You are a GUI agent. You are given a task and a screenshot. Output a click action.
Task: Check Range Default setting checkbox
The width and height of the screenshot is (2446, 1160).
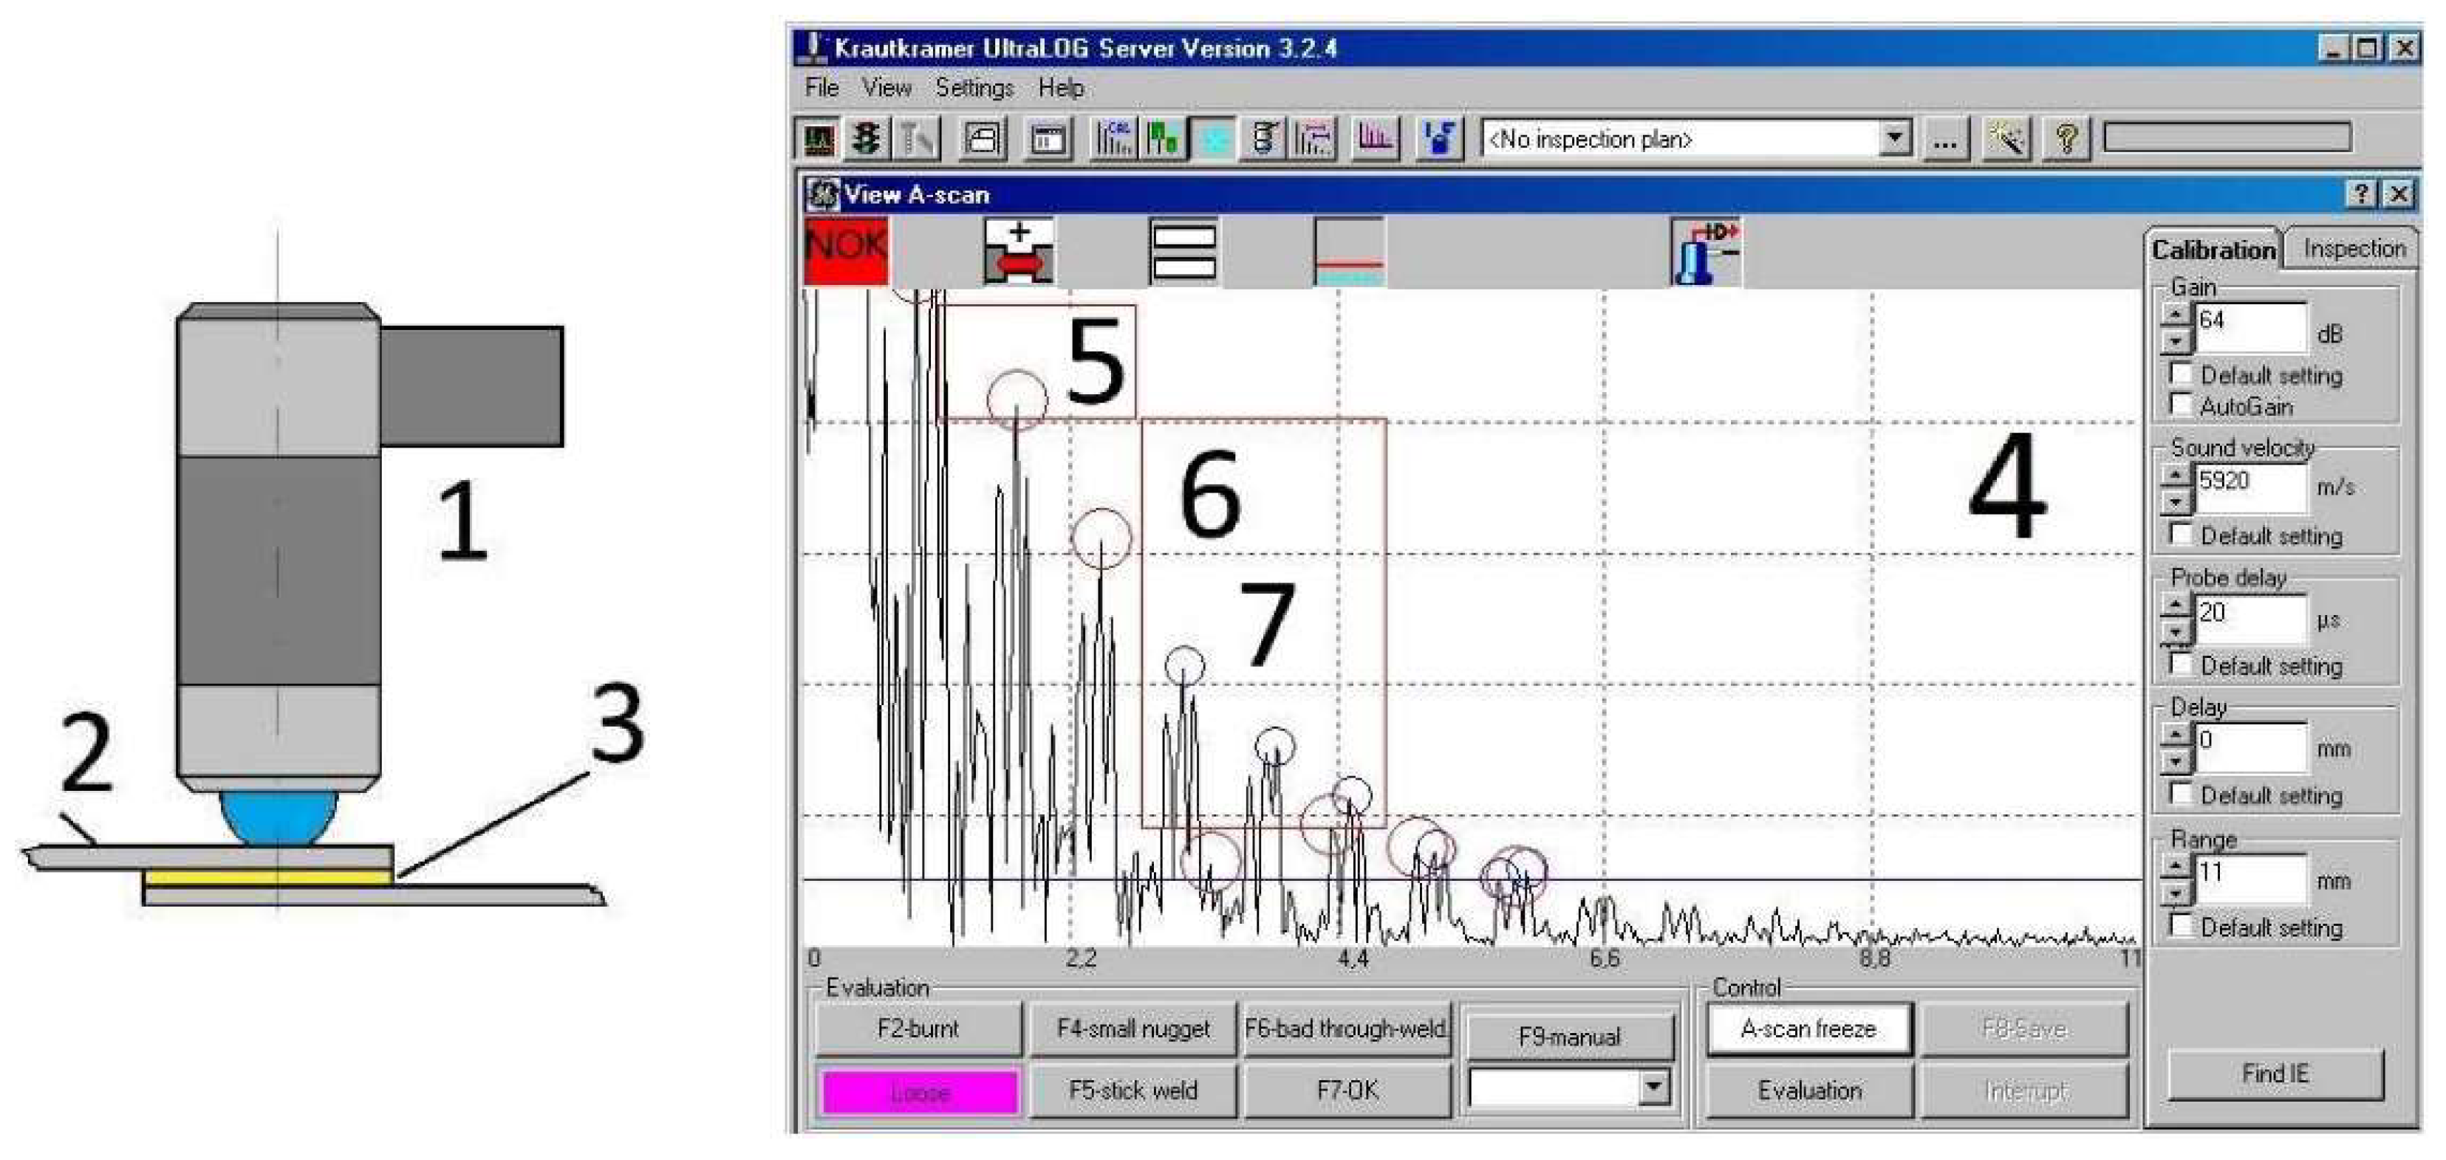pyautogui.click(x=2180, y=925)
